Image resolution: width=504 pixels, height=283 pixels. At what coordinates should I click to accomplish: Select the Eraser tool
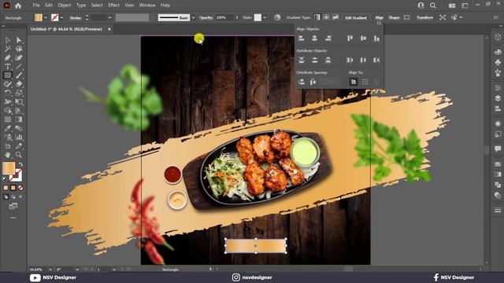point(19,84)
